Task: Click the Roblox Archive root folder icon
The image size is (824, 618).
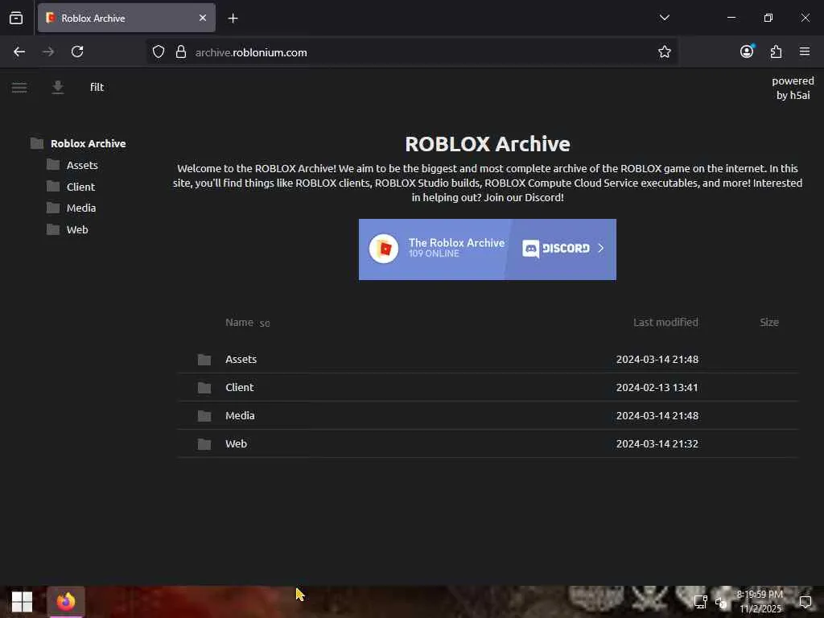Action: [x=37, y=143]
